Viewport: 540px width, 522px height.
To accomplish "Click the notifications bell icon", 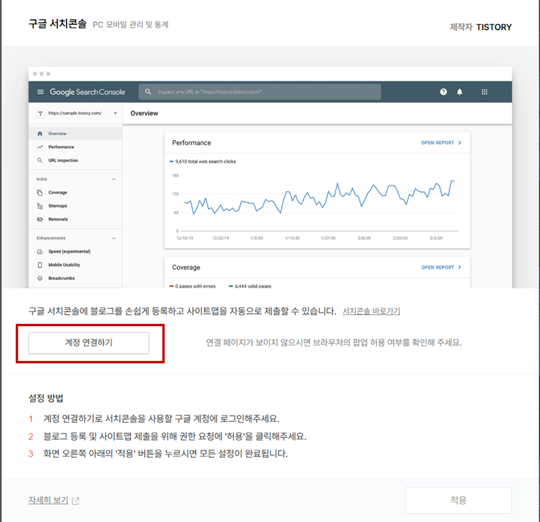I will [x=460, y=91].
